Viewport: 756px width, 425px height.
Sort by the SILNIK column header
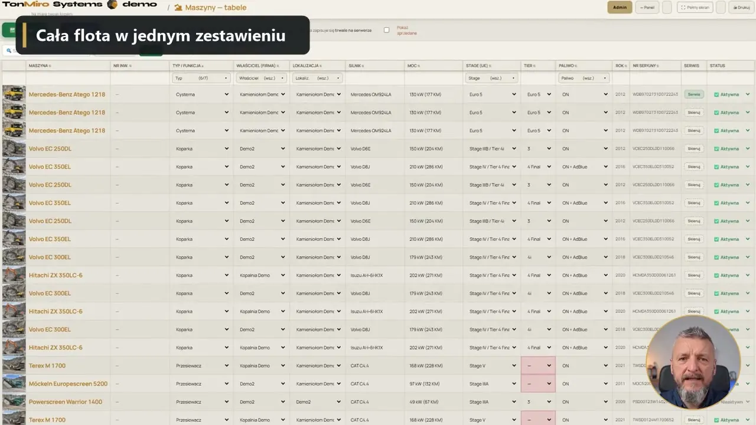356,66
